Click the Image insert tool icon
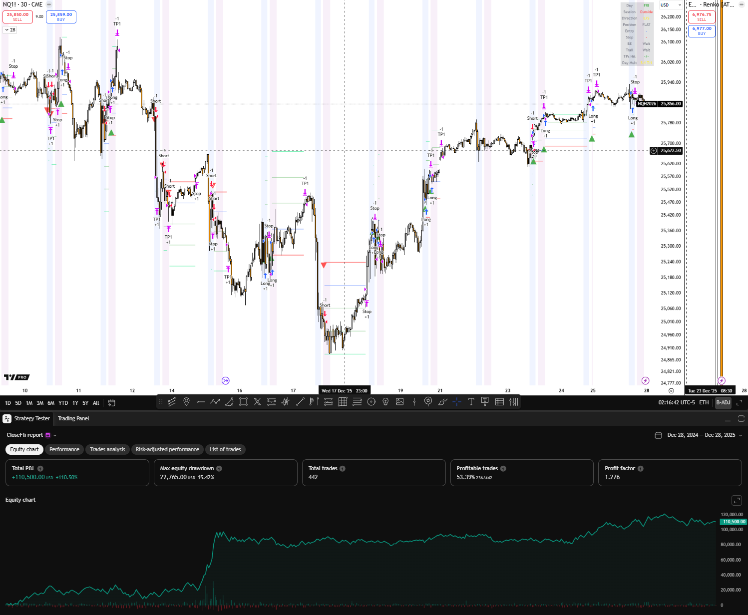 coord(400,402)
